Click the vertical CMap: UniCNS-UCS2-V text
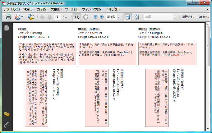The width and height of the screenshot is (212, 133). (174, 85)
